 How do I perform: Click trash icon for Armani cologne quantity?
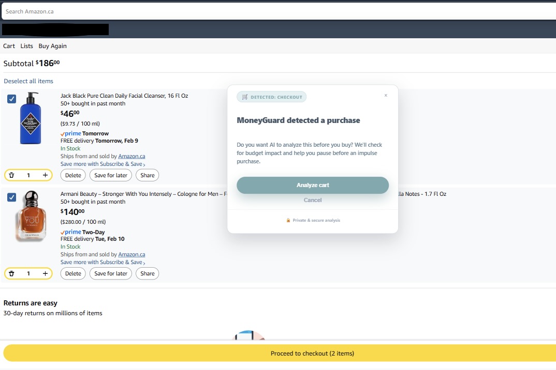point(11,273)
